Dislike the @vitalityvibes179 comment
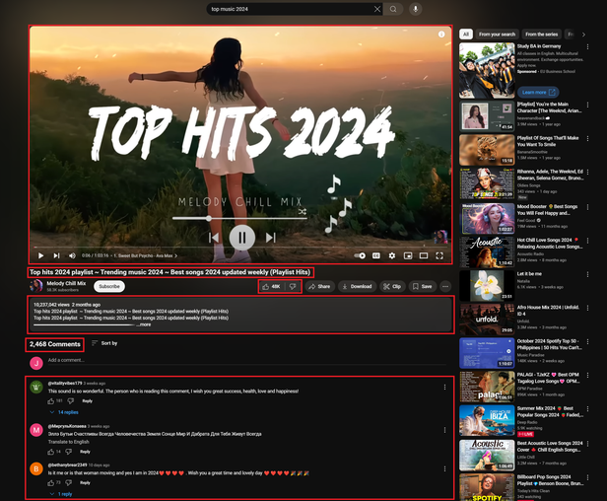Image resolution: width=607 pixels, height=501 pixels. click(x=71, y=401)
